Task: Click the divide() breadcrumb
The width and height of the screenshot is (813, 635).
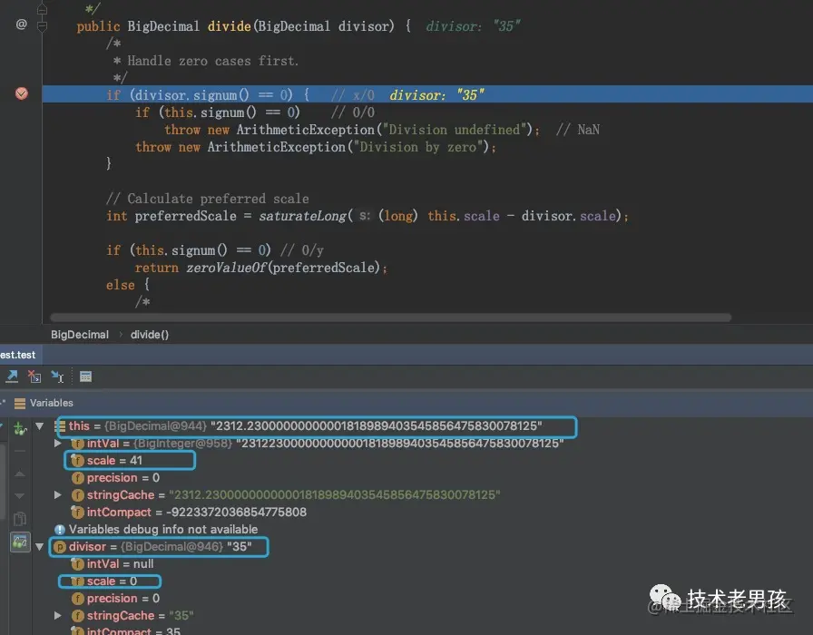Action: click(x=150, y=335)
